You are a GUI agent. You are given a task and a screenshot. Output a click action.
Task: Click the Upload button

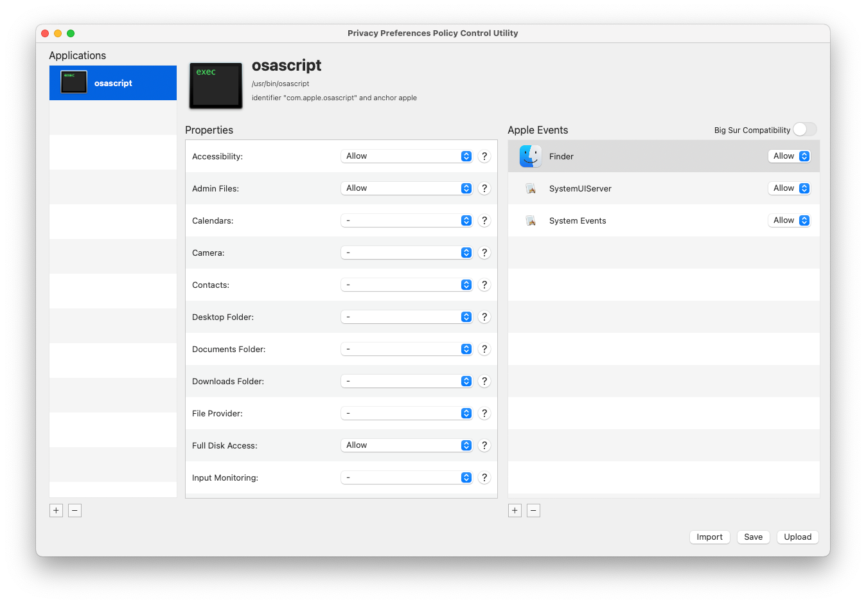(797, 537)
